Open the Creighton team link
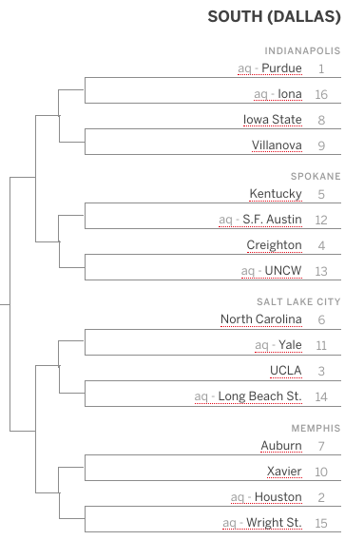 (x=274, y=245)
